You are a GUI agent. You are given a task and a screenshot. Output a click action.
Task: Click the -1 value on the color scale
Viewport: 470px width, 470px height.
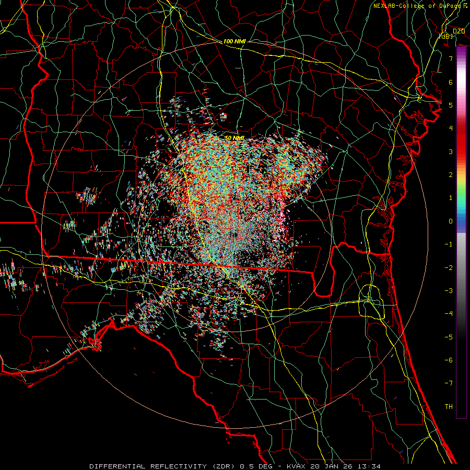pyautogui.click(x=449, y=244)
